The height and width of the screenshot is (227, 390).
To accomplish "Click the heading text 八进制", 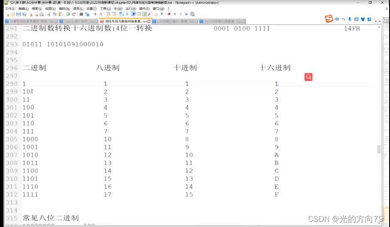I will (108, 68).
